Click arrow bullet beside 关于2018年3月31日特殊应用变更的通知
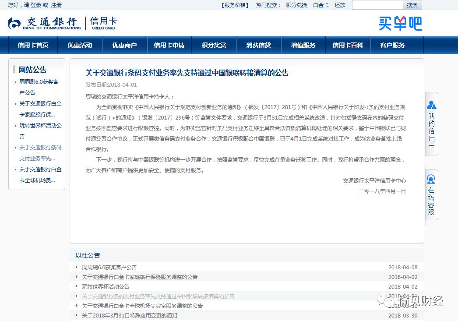458x321 pixels. 77,315
